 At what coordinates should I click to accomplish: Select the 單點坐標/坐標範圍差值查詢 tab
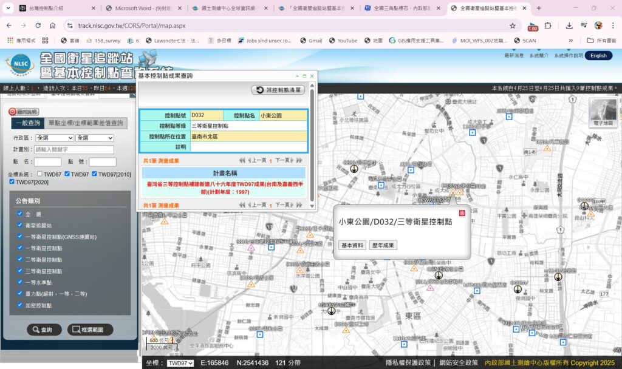coord(86,123)
